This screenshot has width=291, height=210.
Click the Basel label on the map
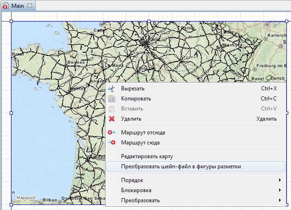257,78
